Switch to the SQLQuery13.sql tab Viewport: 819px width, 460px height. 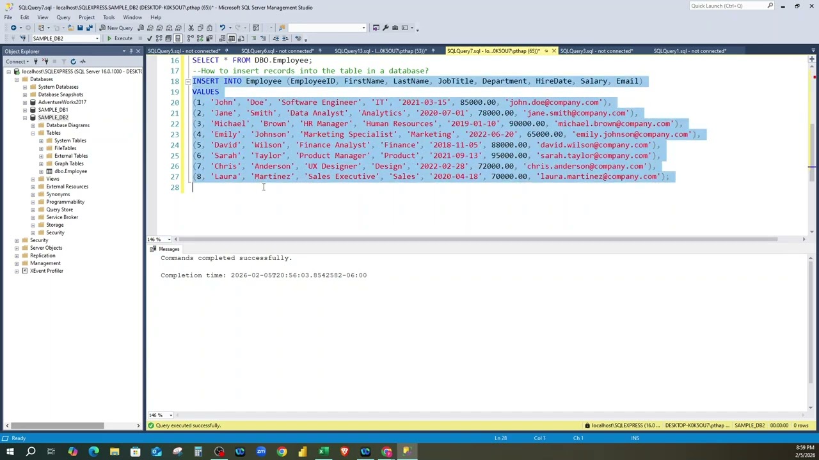coord(380,51)
